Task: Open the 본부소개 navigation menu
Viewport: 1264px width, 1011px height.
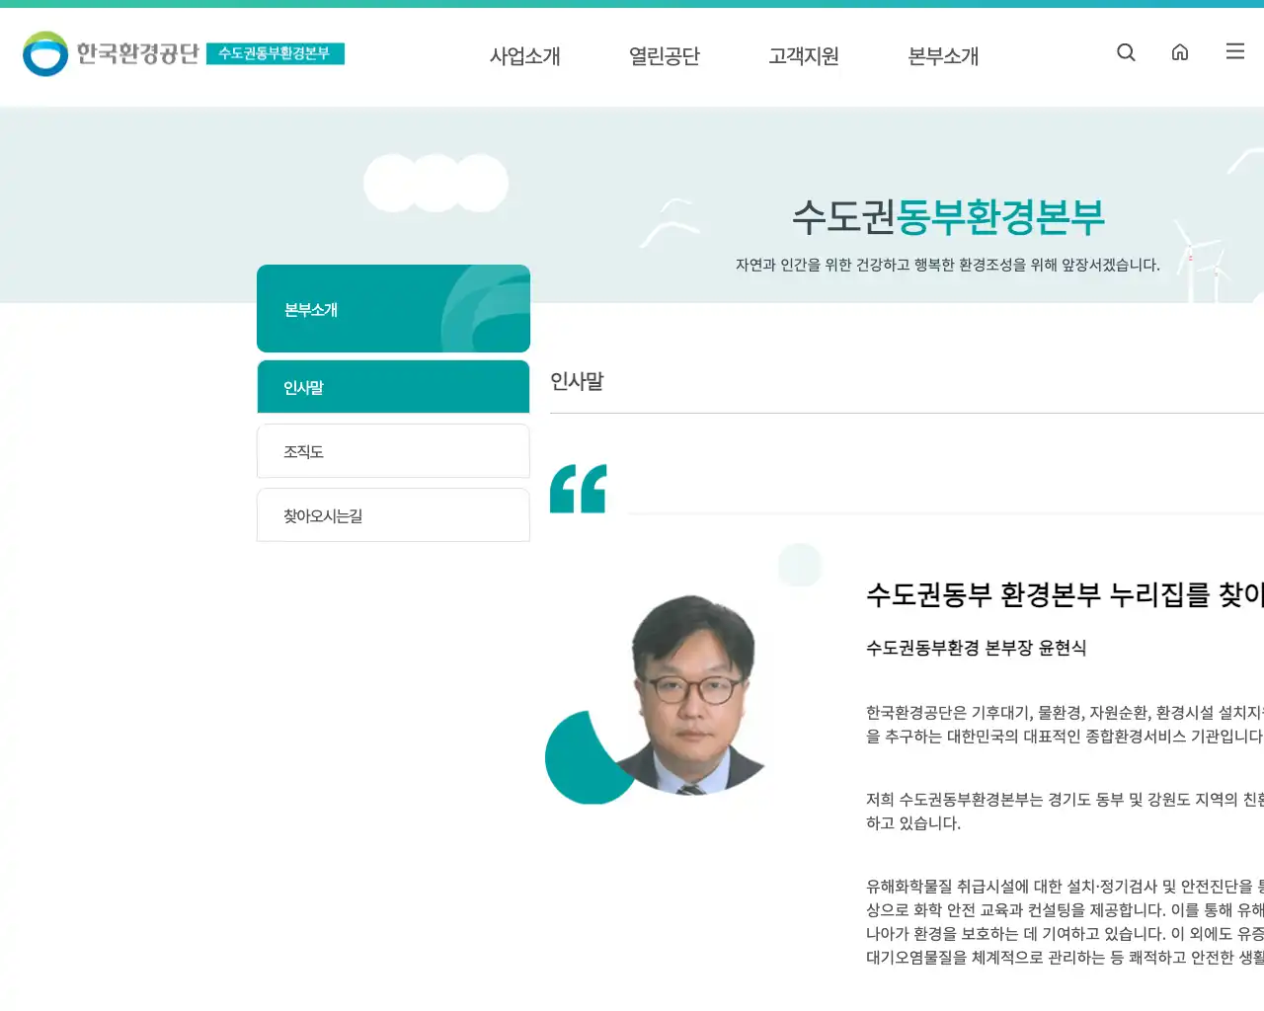Action: (942, 56)
